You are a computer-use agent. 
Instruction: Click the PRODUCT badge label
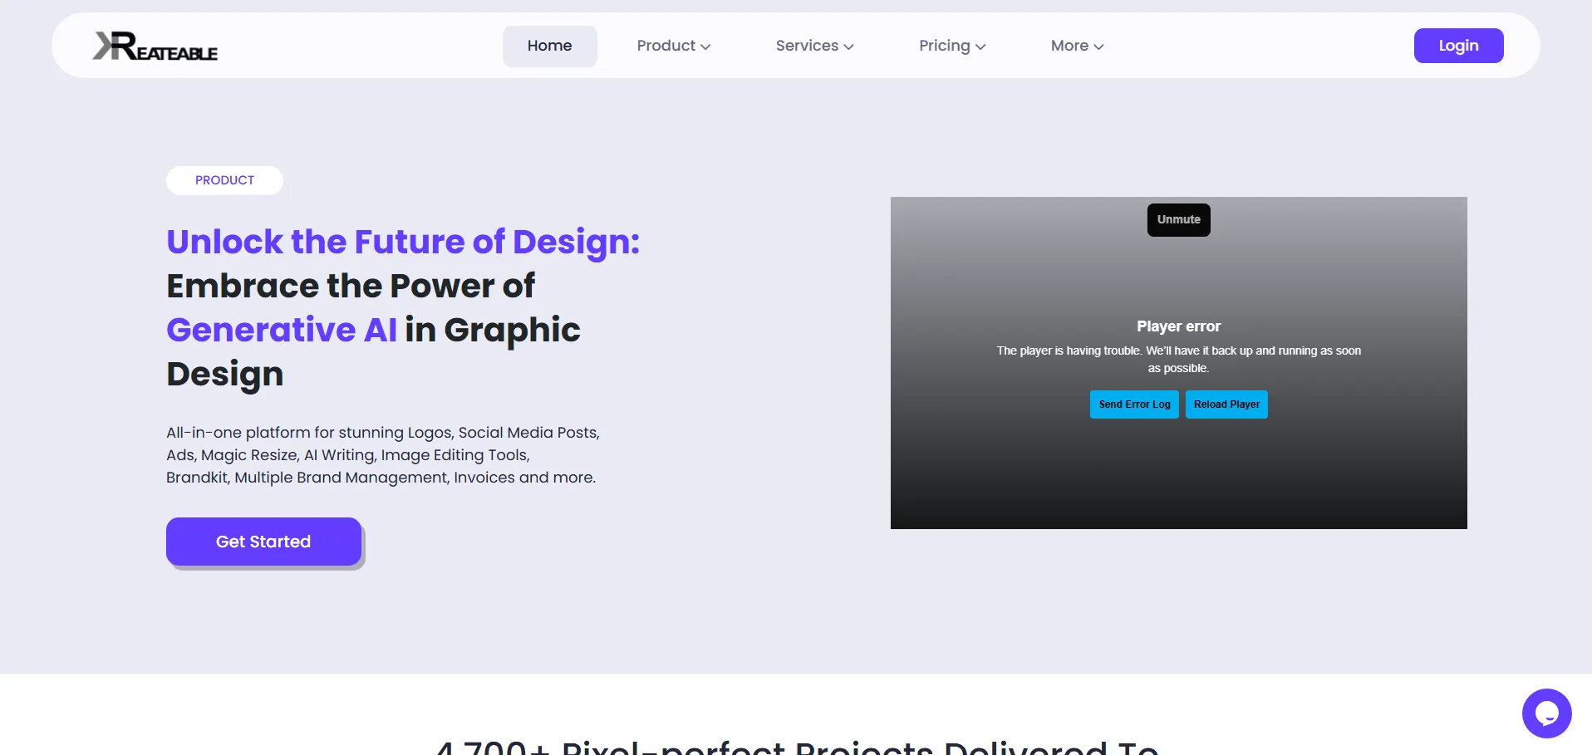224,180
